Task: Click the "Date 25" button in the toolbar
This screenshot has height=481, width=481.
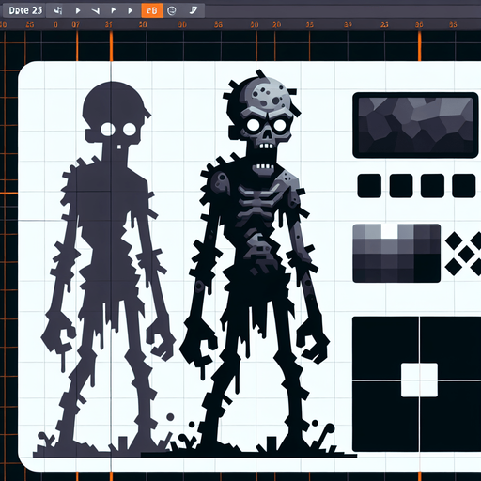Action: (x=24, y=10)
